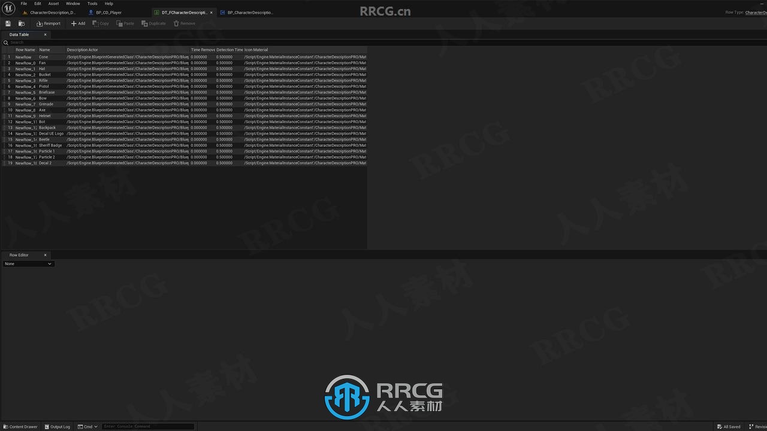Open the Edit menu
The height and width of the screenshot is (431, 767).
[38, 4]
